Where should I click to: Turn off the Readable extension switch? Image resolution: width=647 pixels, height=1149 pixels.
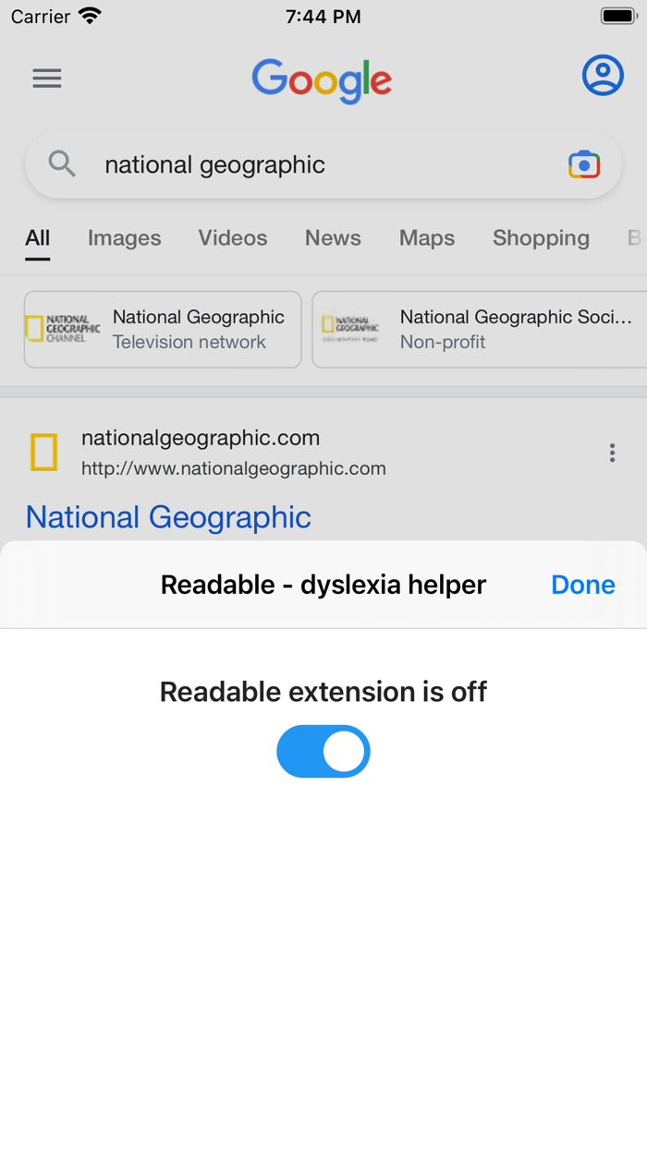(323, 751)
